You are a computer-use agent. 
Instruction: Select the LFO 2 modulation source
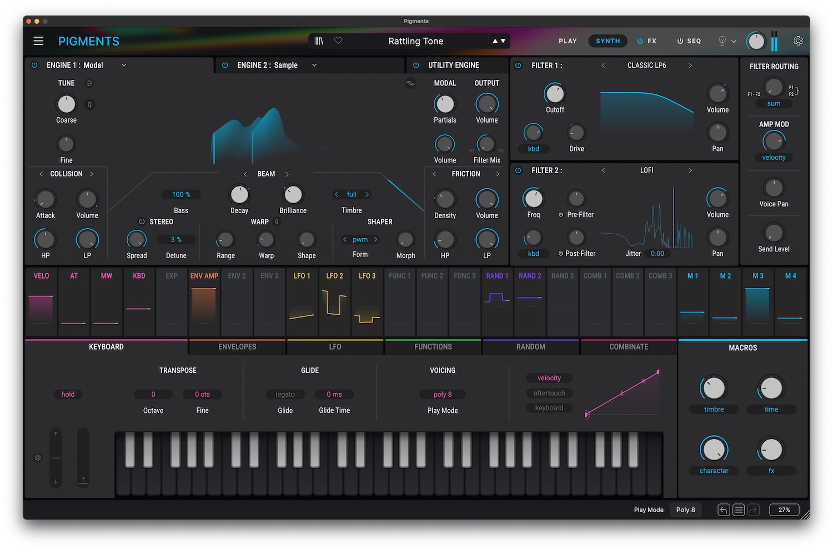[335, 302]
